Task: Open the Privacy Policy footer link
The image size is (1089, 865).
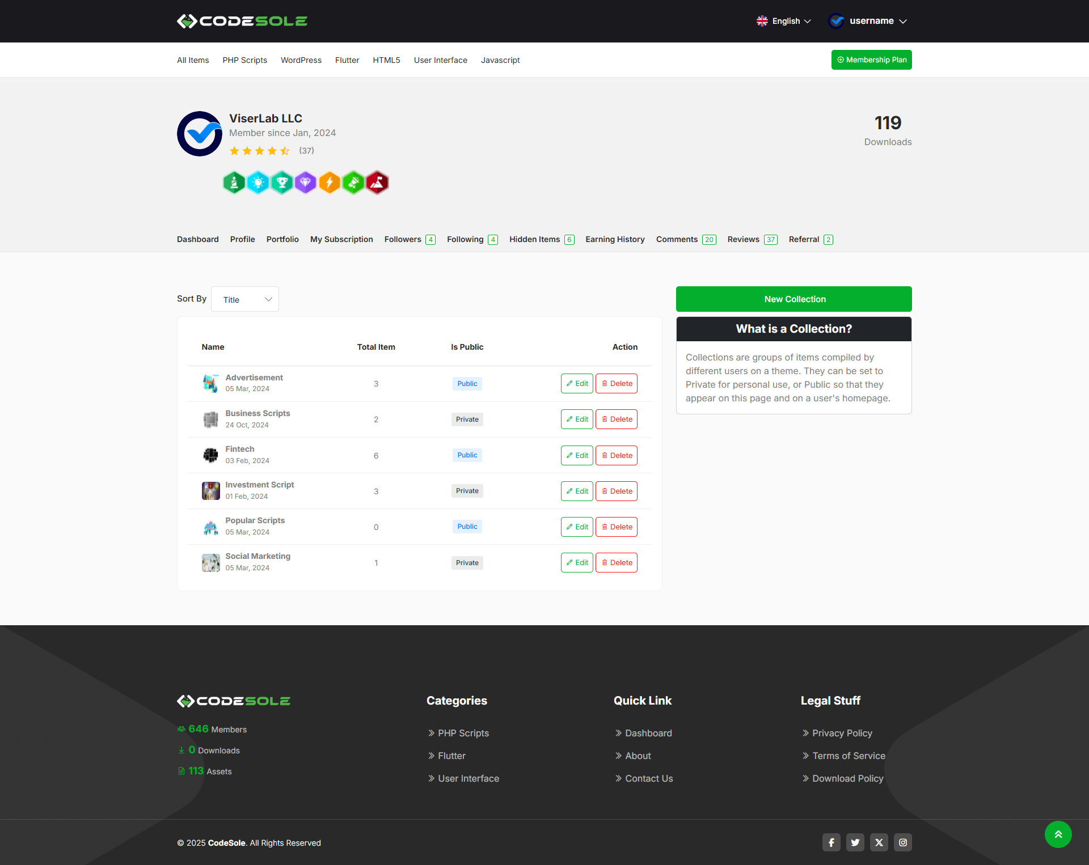Action: [842, 733]
